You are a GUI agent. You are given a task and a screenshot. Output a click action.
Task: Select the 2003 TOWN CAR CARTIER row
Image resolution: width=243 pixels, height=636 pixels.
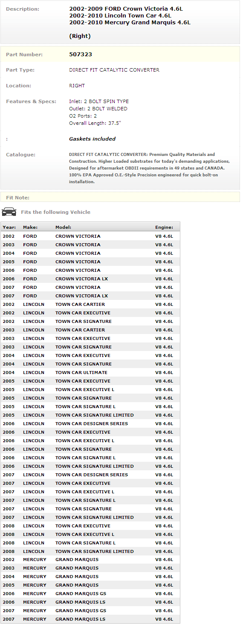click(90, 330)
